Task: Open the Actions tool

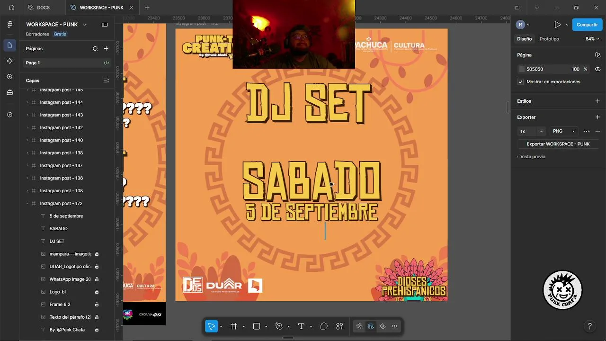Action: [339, 326]
